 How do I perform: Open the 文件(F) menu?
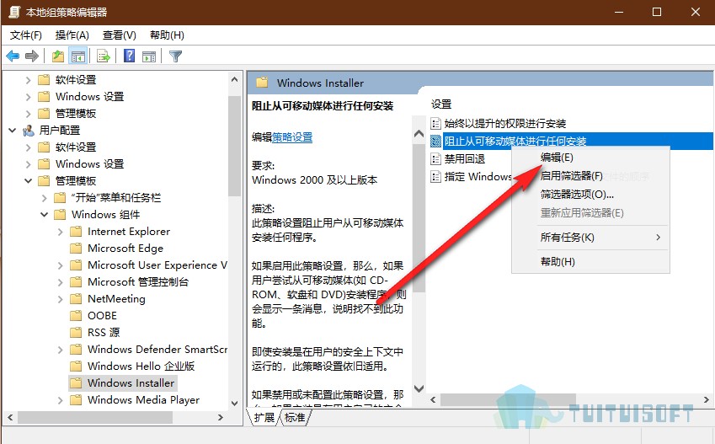(x=26, y=35)
